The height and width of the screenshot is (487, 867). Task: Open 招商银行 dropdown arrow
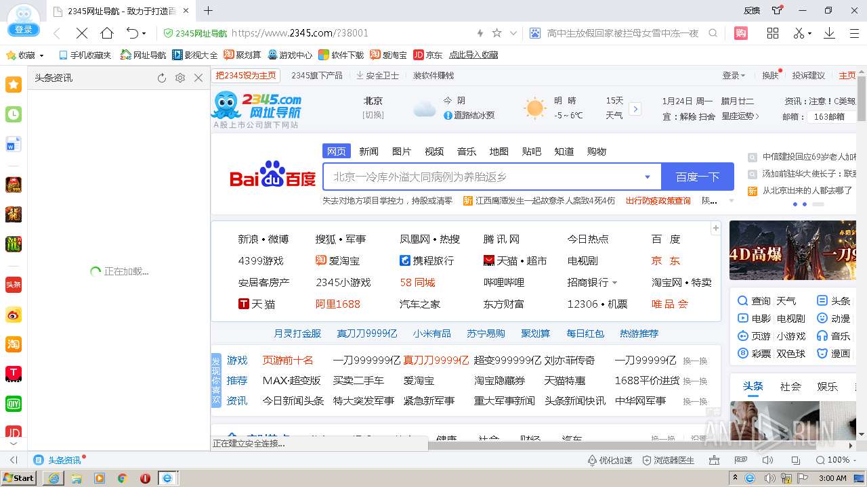[615, 283]
